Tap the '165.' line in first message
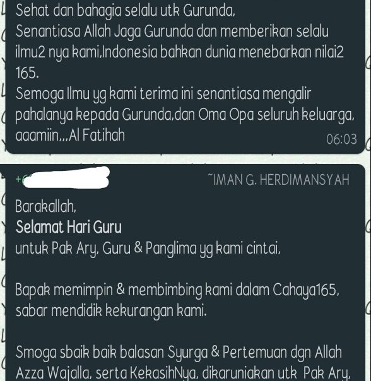371x381 pixels. (27, 73)
